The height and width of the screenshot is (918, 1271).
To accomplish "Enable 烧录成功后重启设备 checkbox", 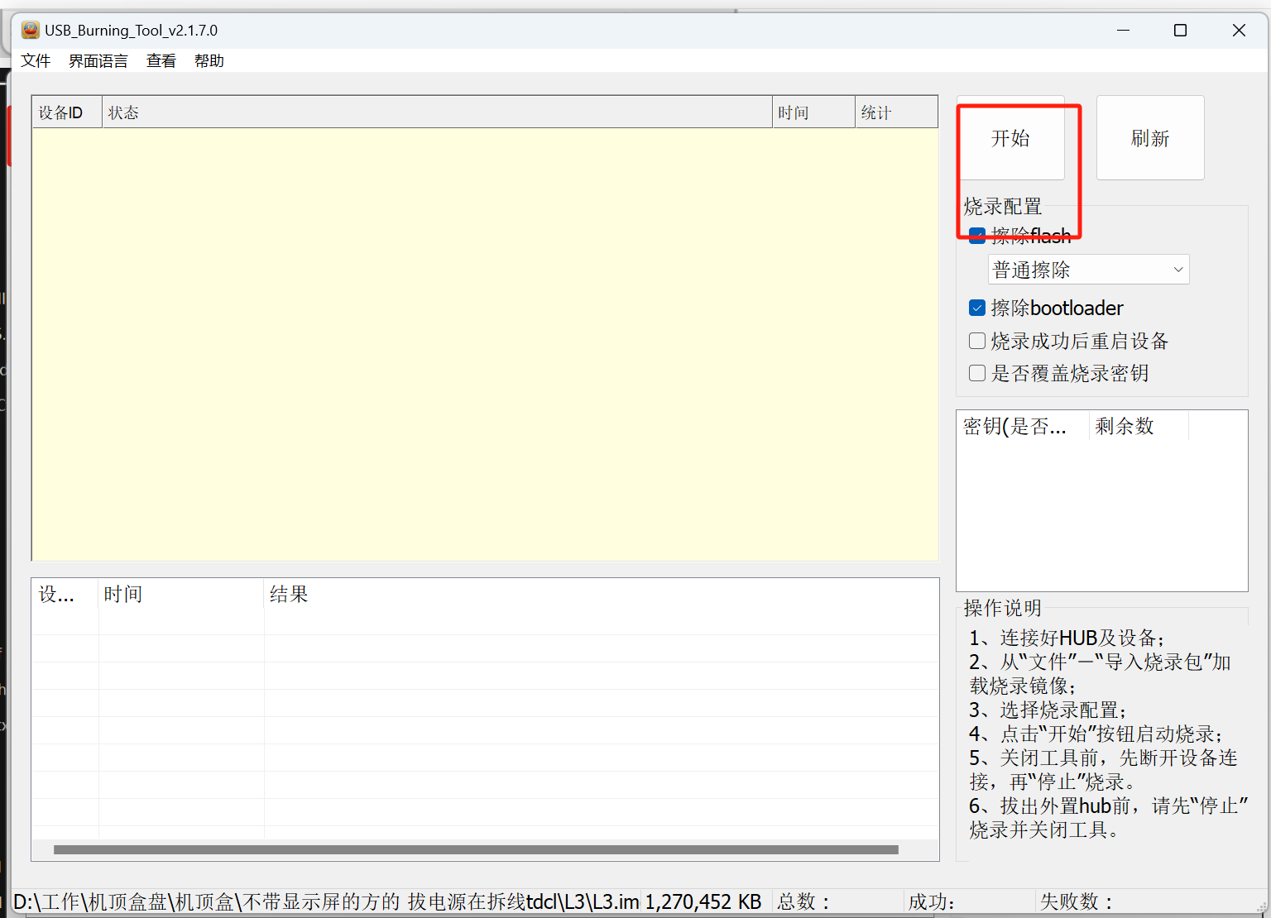I will tap(977, 341).
